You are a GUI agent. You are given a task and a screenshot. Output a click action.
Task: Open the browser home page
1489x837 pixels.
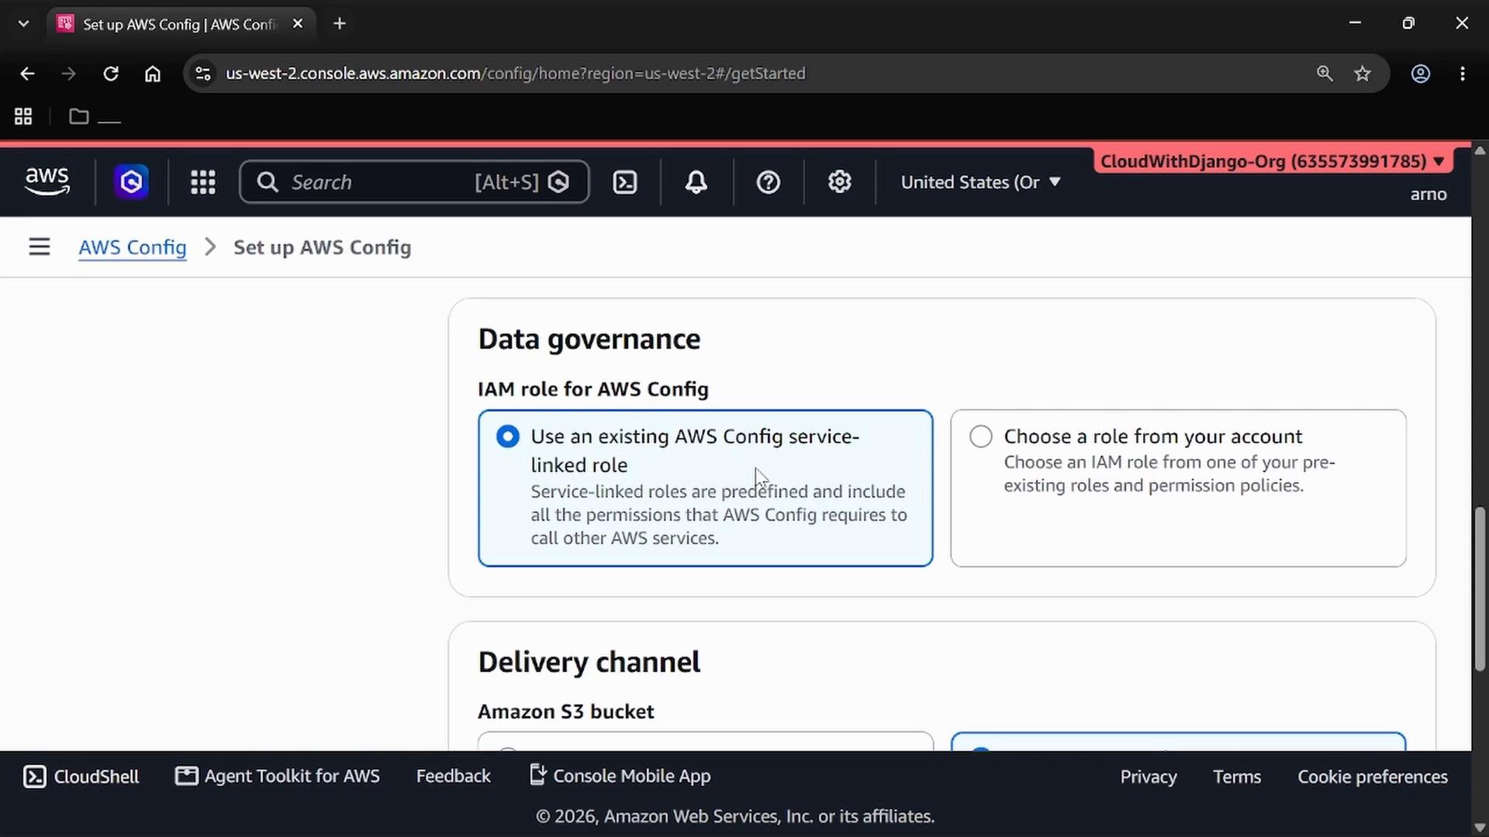(153, 74)
